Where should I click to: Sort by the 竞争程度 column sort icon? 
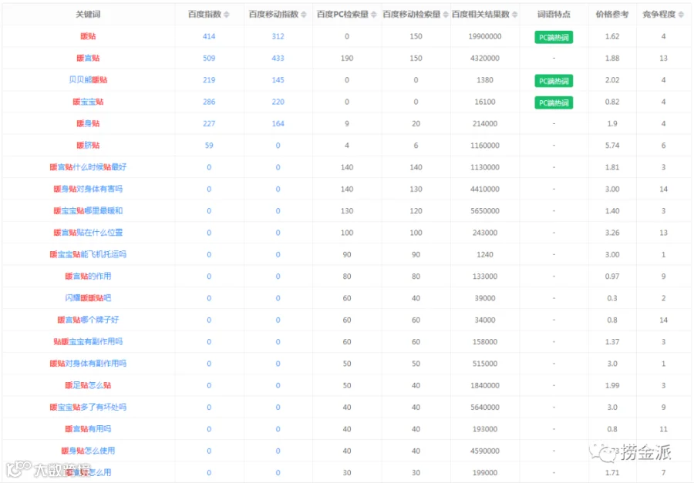[681, 15]
